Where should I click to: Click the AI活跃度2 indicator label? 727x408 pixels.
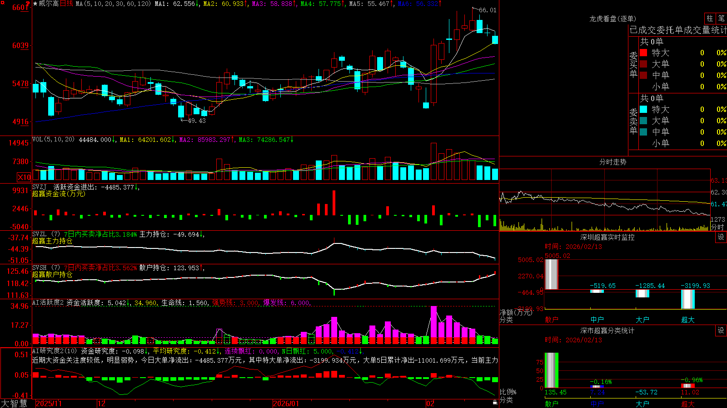click(48, 302)
